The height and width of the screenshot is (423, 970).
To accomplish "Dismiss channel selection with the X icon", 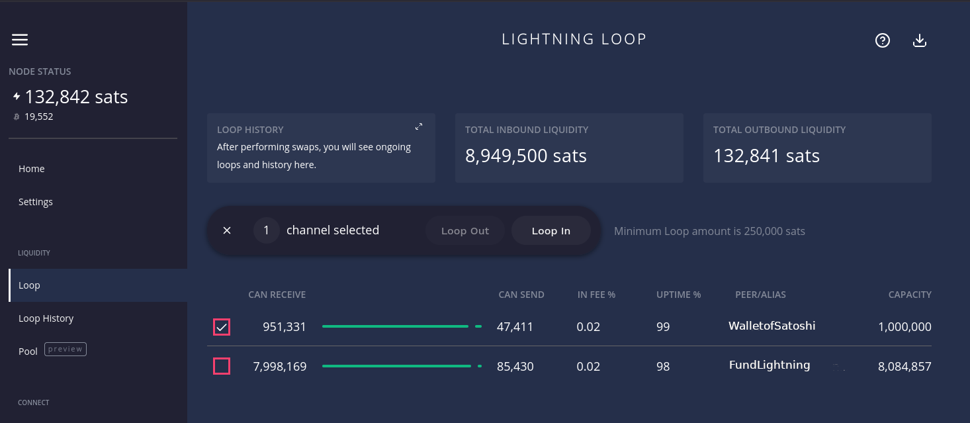I will [x=227, y=230].
